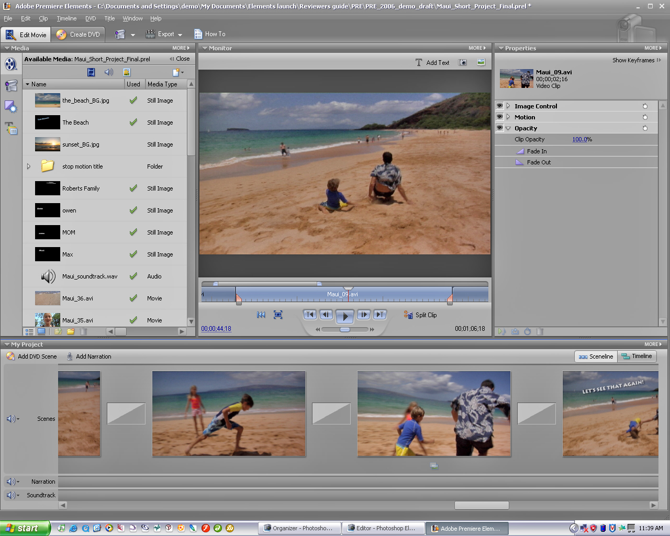Expand the stop motion title folder
The height and width of the screenshot is (536, 670).
tap(29, 166)
